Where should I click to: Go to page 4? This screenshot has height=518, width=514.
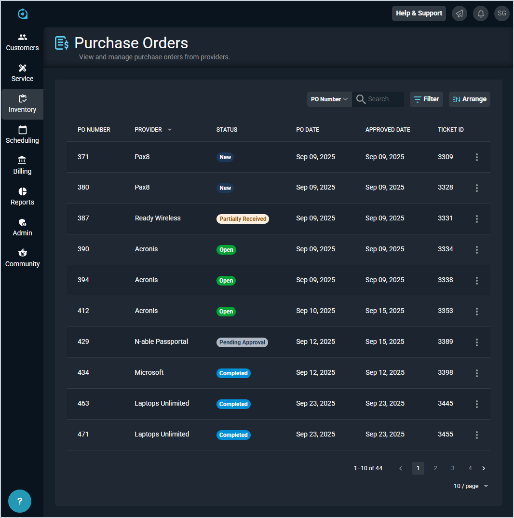coord(470,468)
